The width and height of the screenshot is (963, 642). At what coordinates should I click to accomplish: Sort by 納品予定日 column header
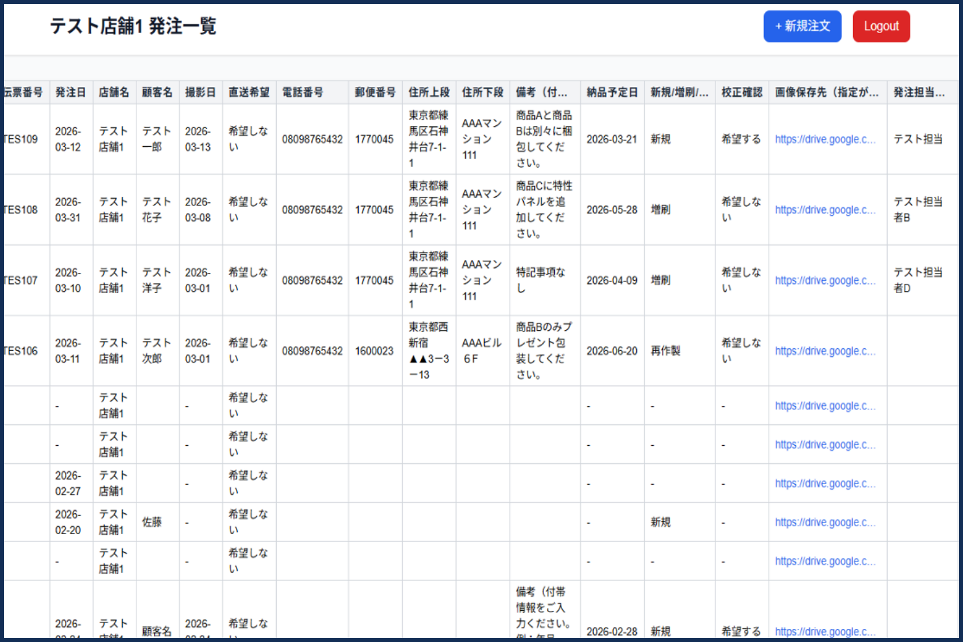(x=611, y=92)
